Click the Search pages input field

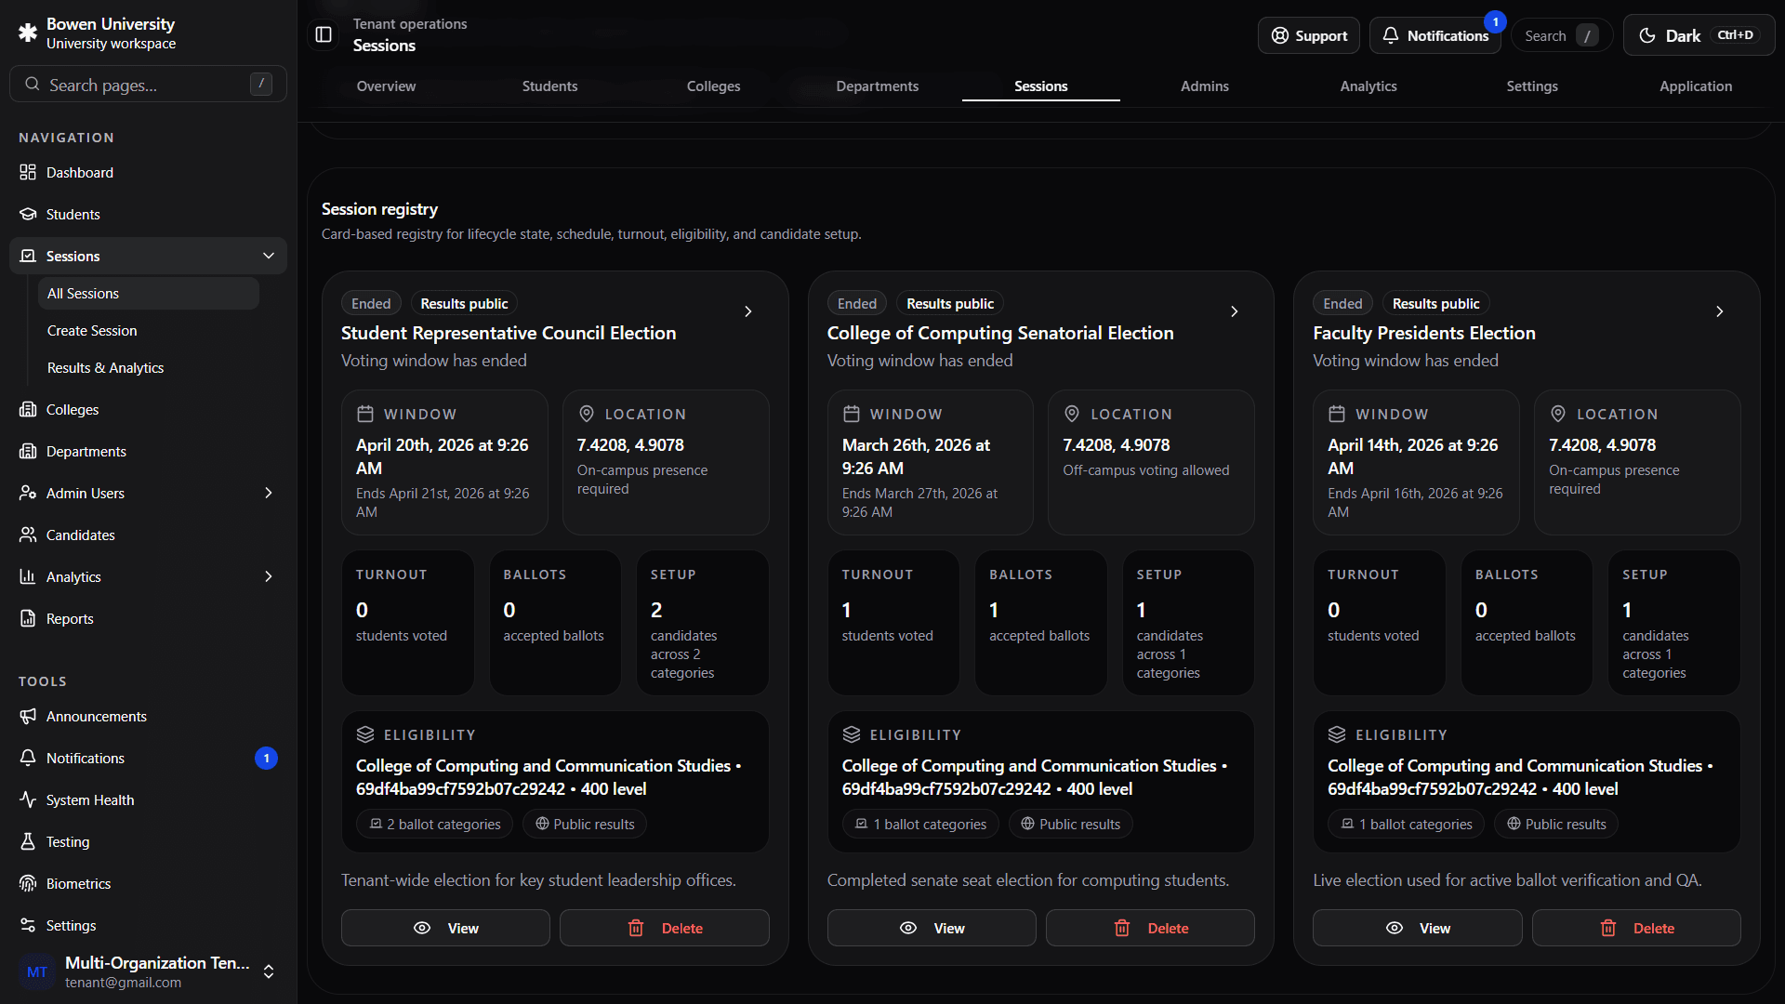[x=149, y=84]
